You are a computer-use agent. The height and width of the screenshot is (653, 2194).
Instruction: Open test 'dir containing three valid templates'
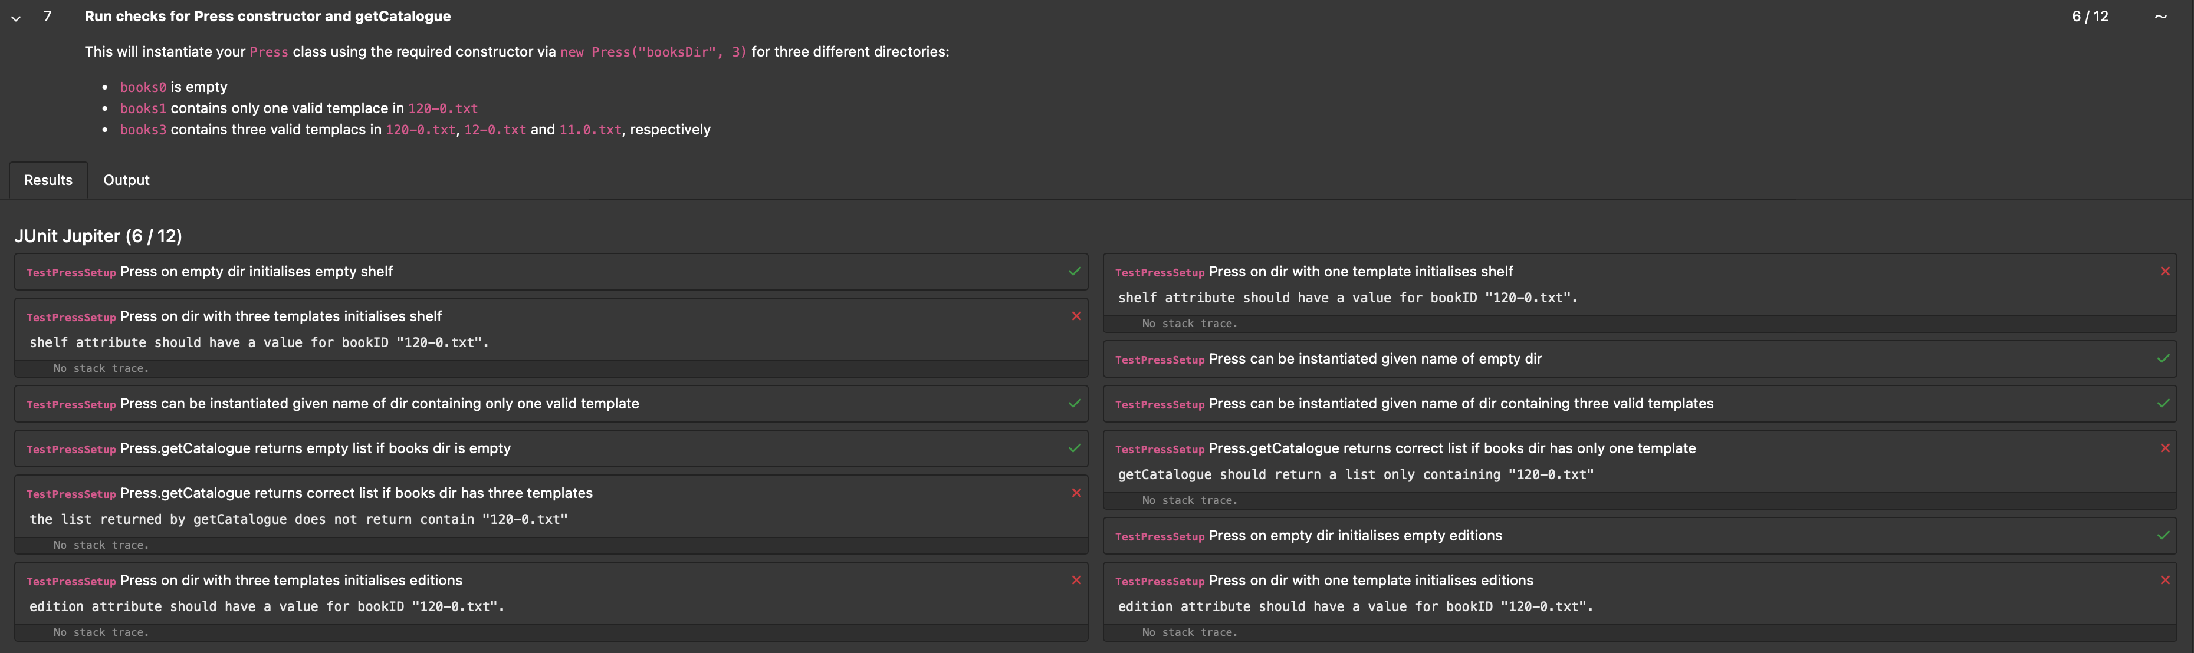[x=1640, y=404]
